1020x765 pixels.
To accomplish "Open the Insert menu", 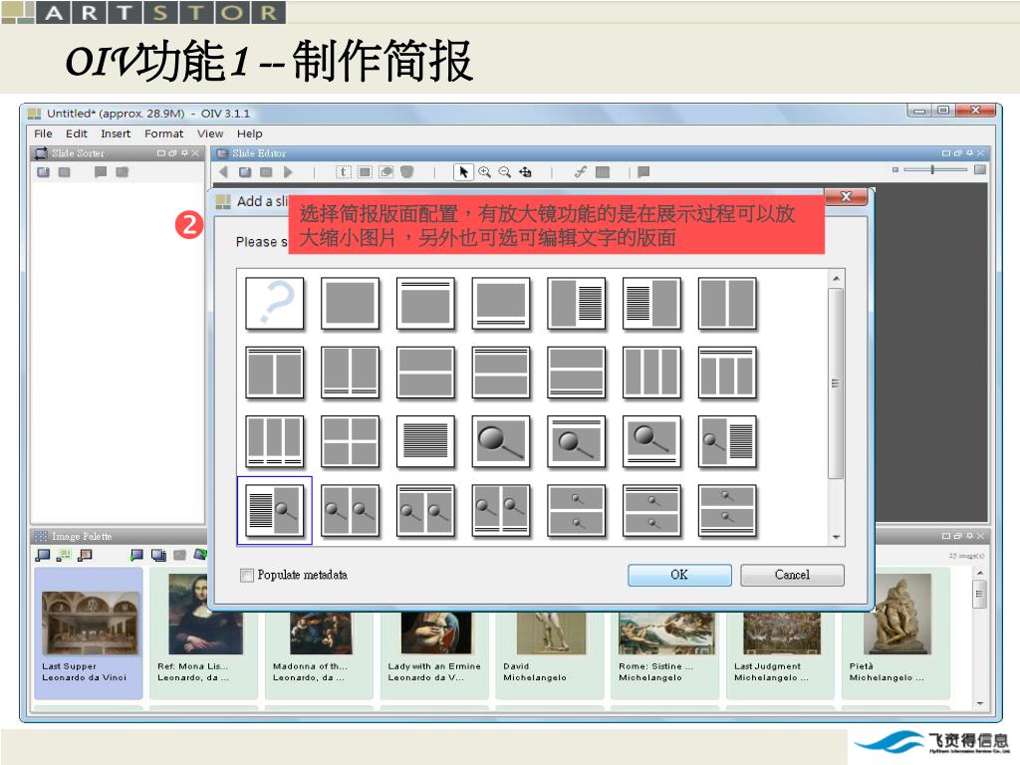I will [116, 133].
